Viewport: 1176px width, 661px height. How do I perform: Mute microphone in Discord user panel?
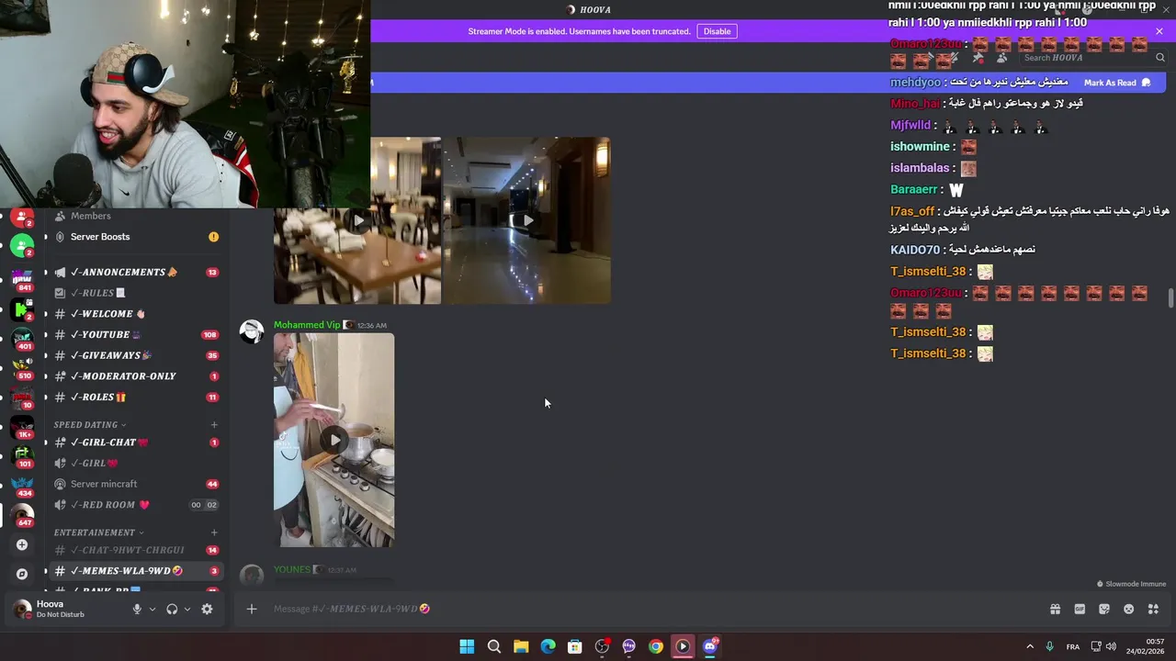pyautogui.click(x=137, y=609)
